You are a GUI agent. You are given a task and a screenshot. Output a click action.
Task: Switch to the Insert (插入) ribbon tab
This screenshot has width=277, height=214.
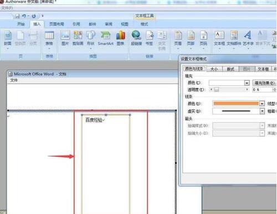(x=37, y=24)
